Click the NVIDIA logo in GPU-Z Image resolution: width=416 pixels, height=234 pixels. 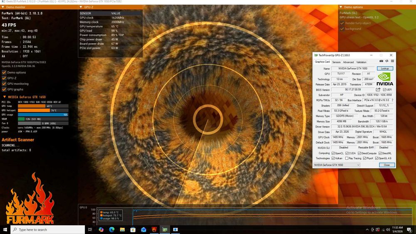(x=385, y=79)
